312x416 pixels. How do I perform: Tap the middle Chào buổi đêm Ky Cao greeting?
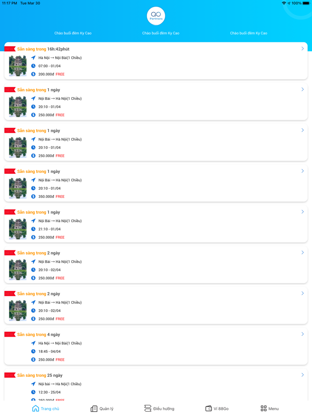click(160, 33)
